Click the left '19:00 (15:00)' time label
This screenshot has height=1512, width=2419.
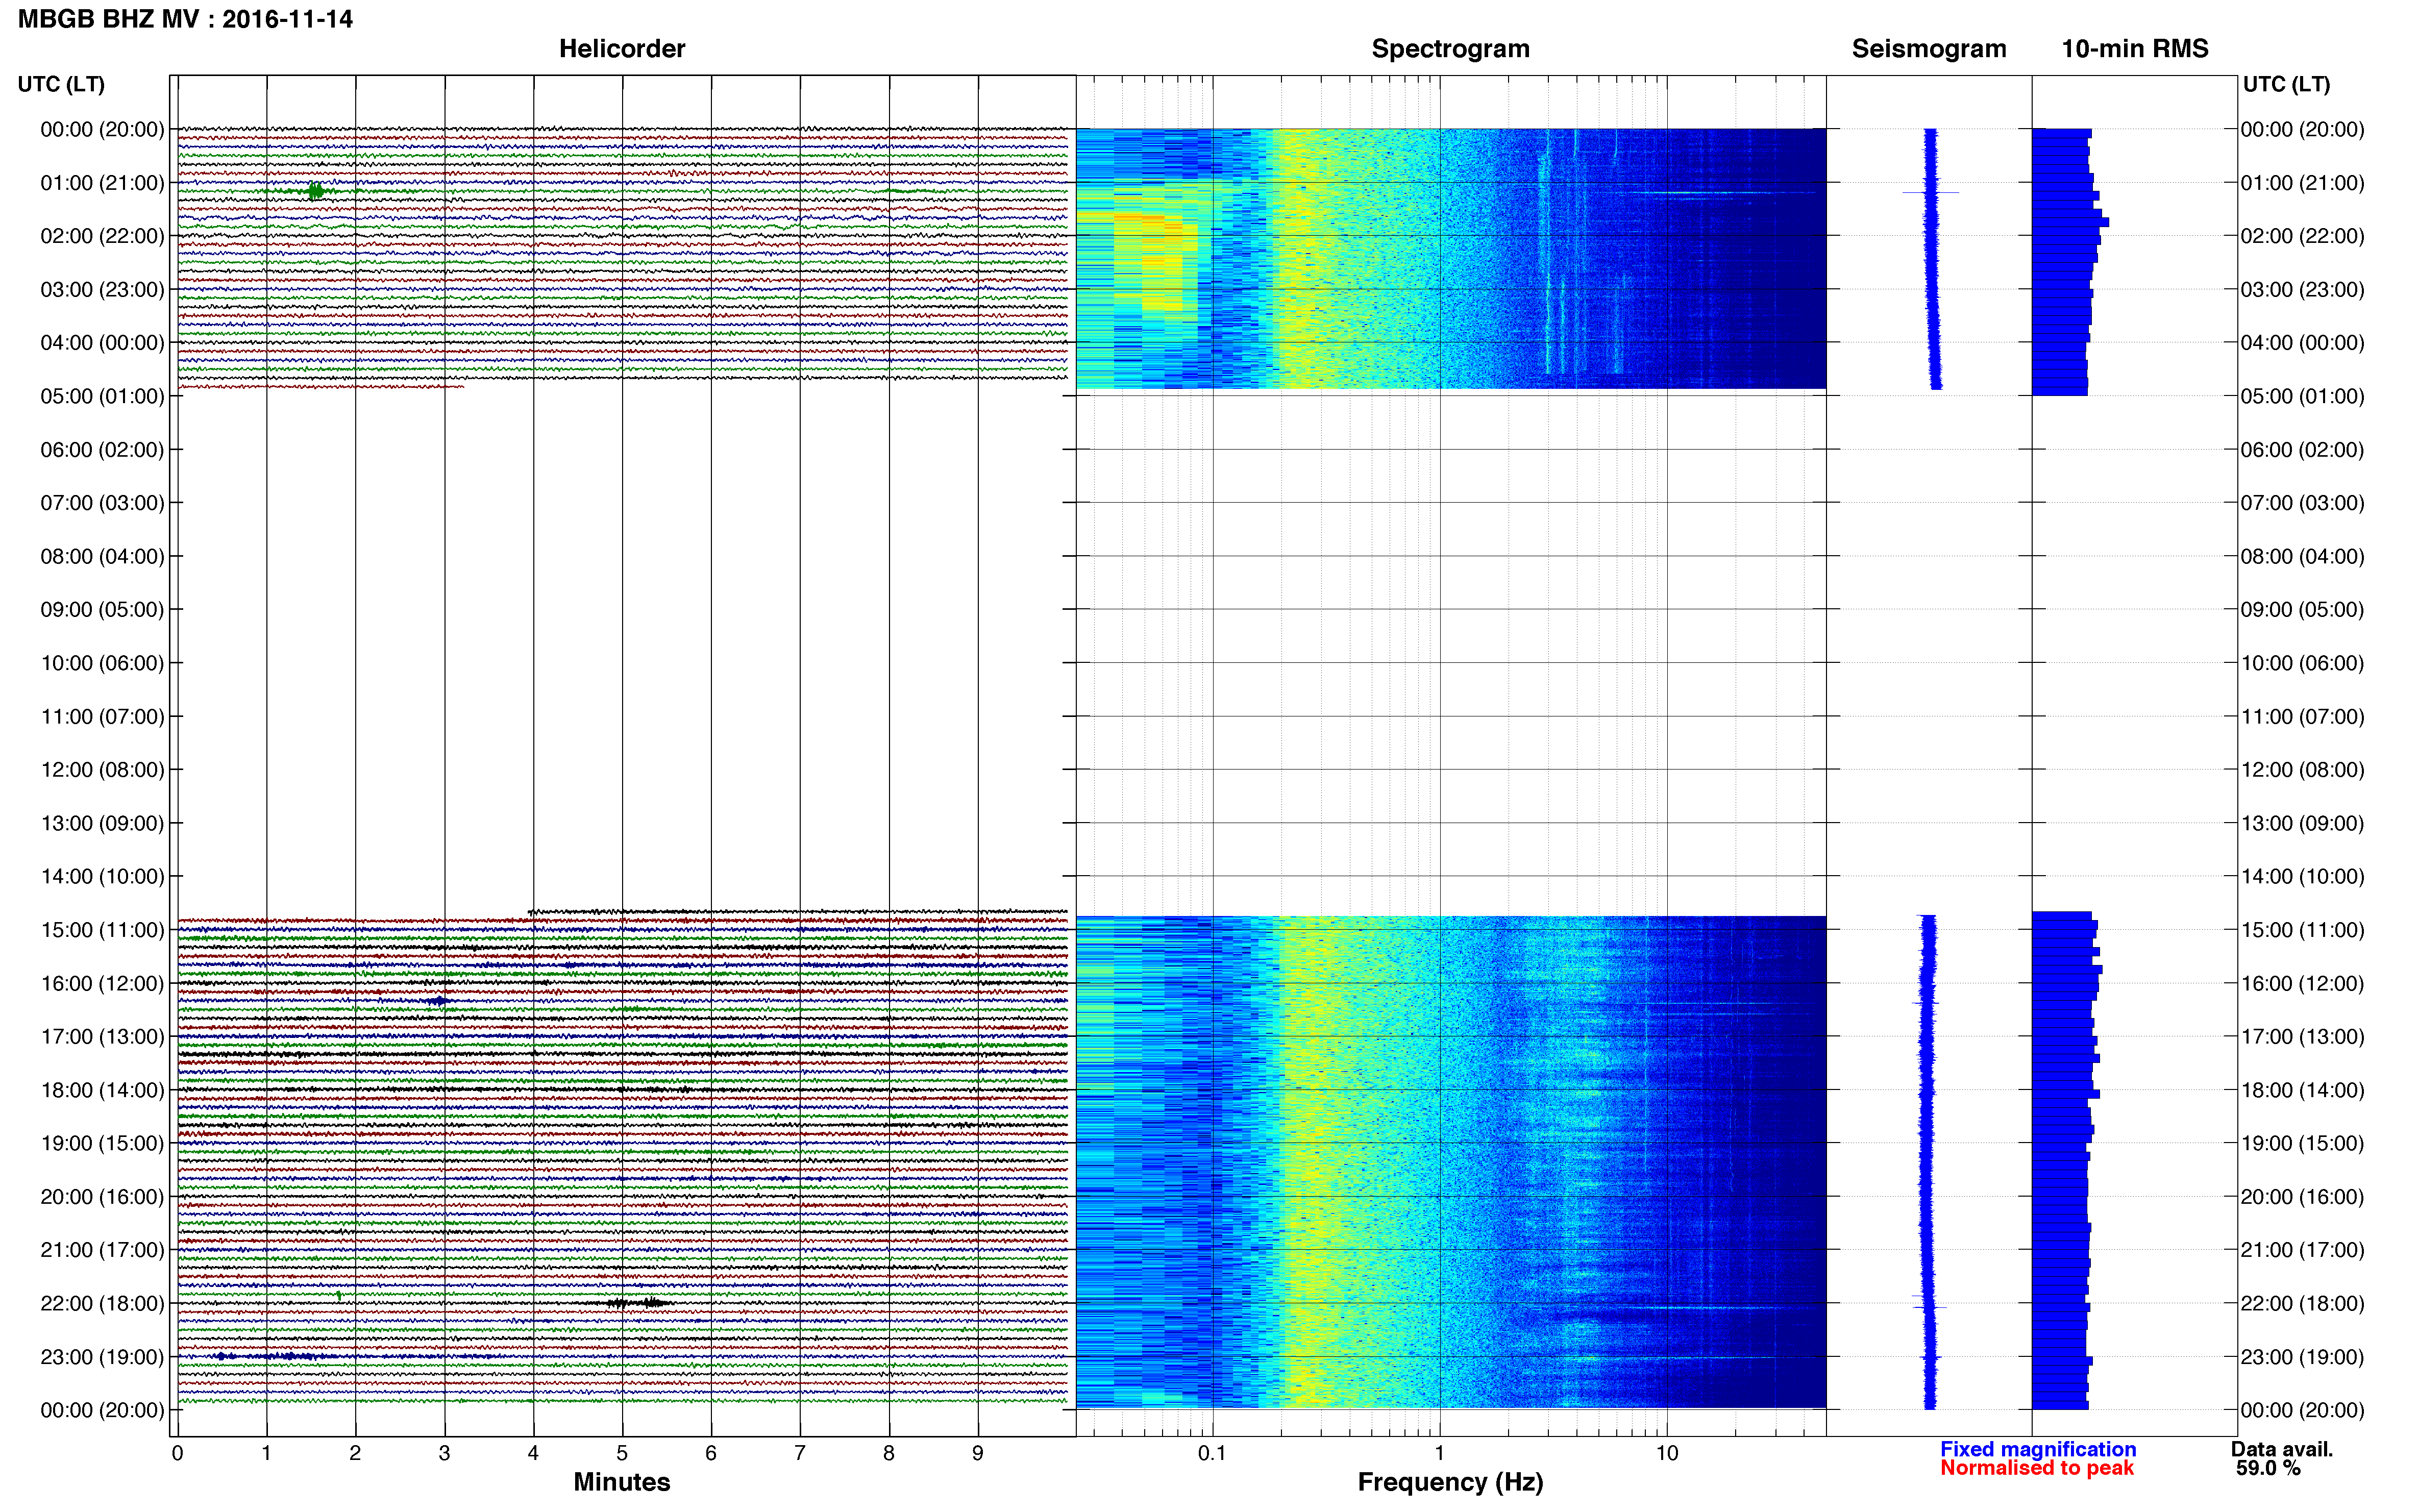[x=102, y=1143]
